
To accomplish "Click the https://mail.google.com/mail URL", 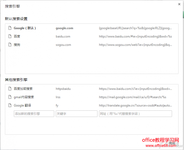I will (132, 97).
